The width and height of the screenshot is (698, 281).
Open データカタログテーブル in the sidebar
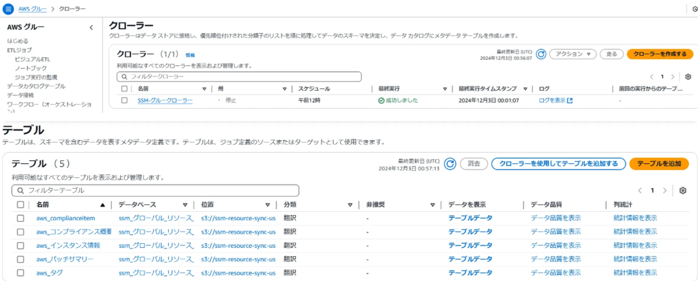tap(36, 86)
